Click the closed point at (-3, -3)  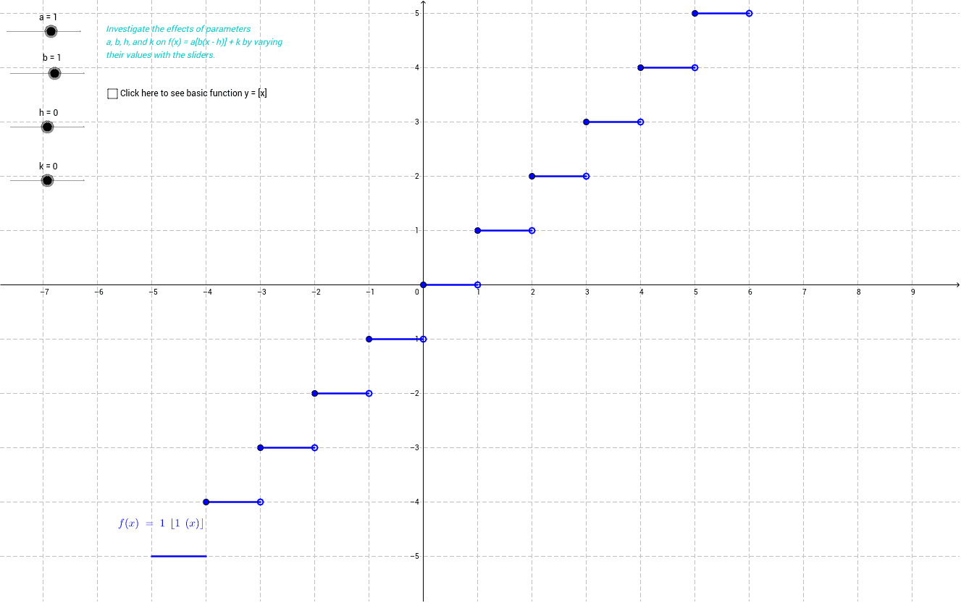coord(261,447)
